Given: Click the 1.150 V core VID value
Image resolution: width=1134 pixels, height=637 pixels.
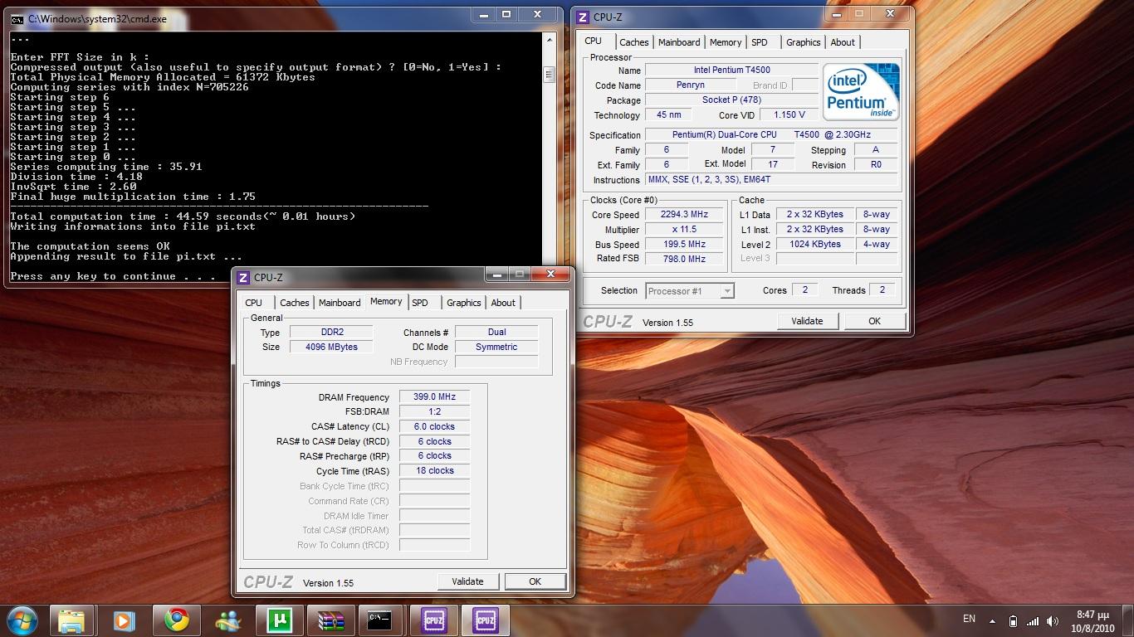Looking at the screenshot, I should (789, 114).
